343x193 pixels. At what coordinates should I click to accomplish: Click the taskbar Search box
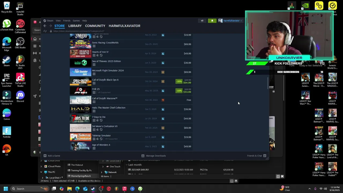pyautogui.click(x=30, y=189)
